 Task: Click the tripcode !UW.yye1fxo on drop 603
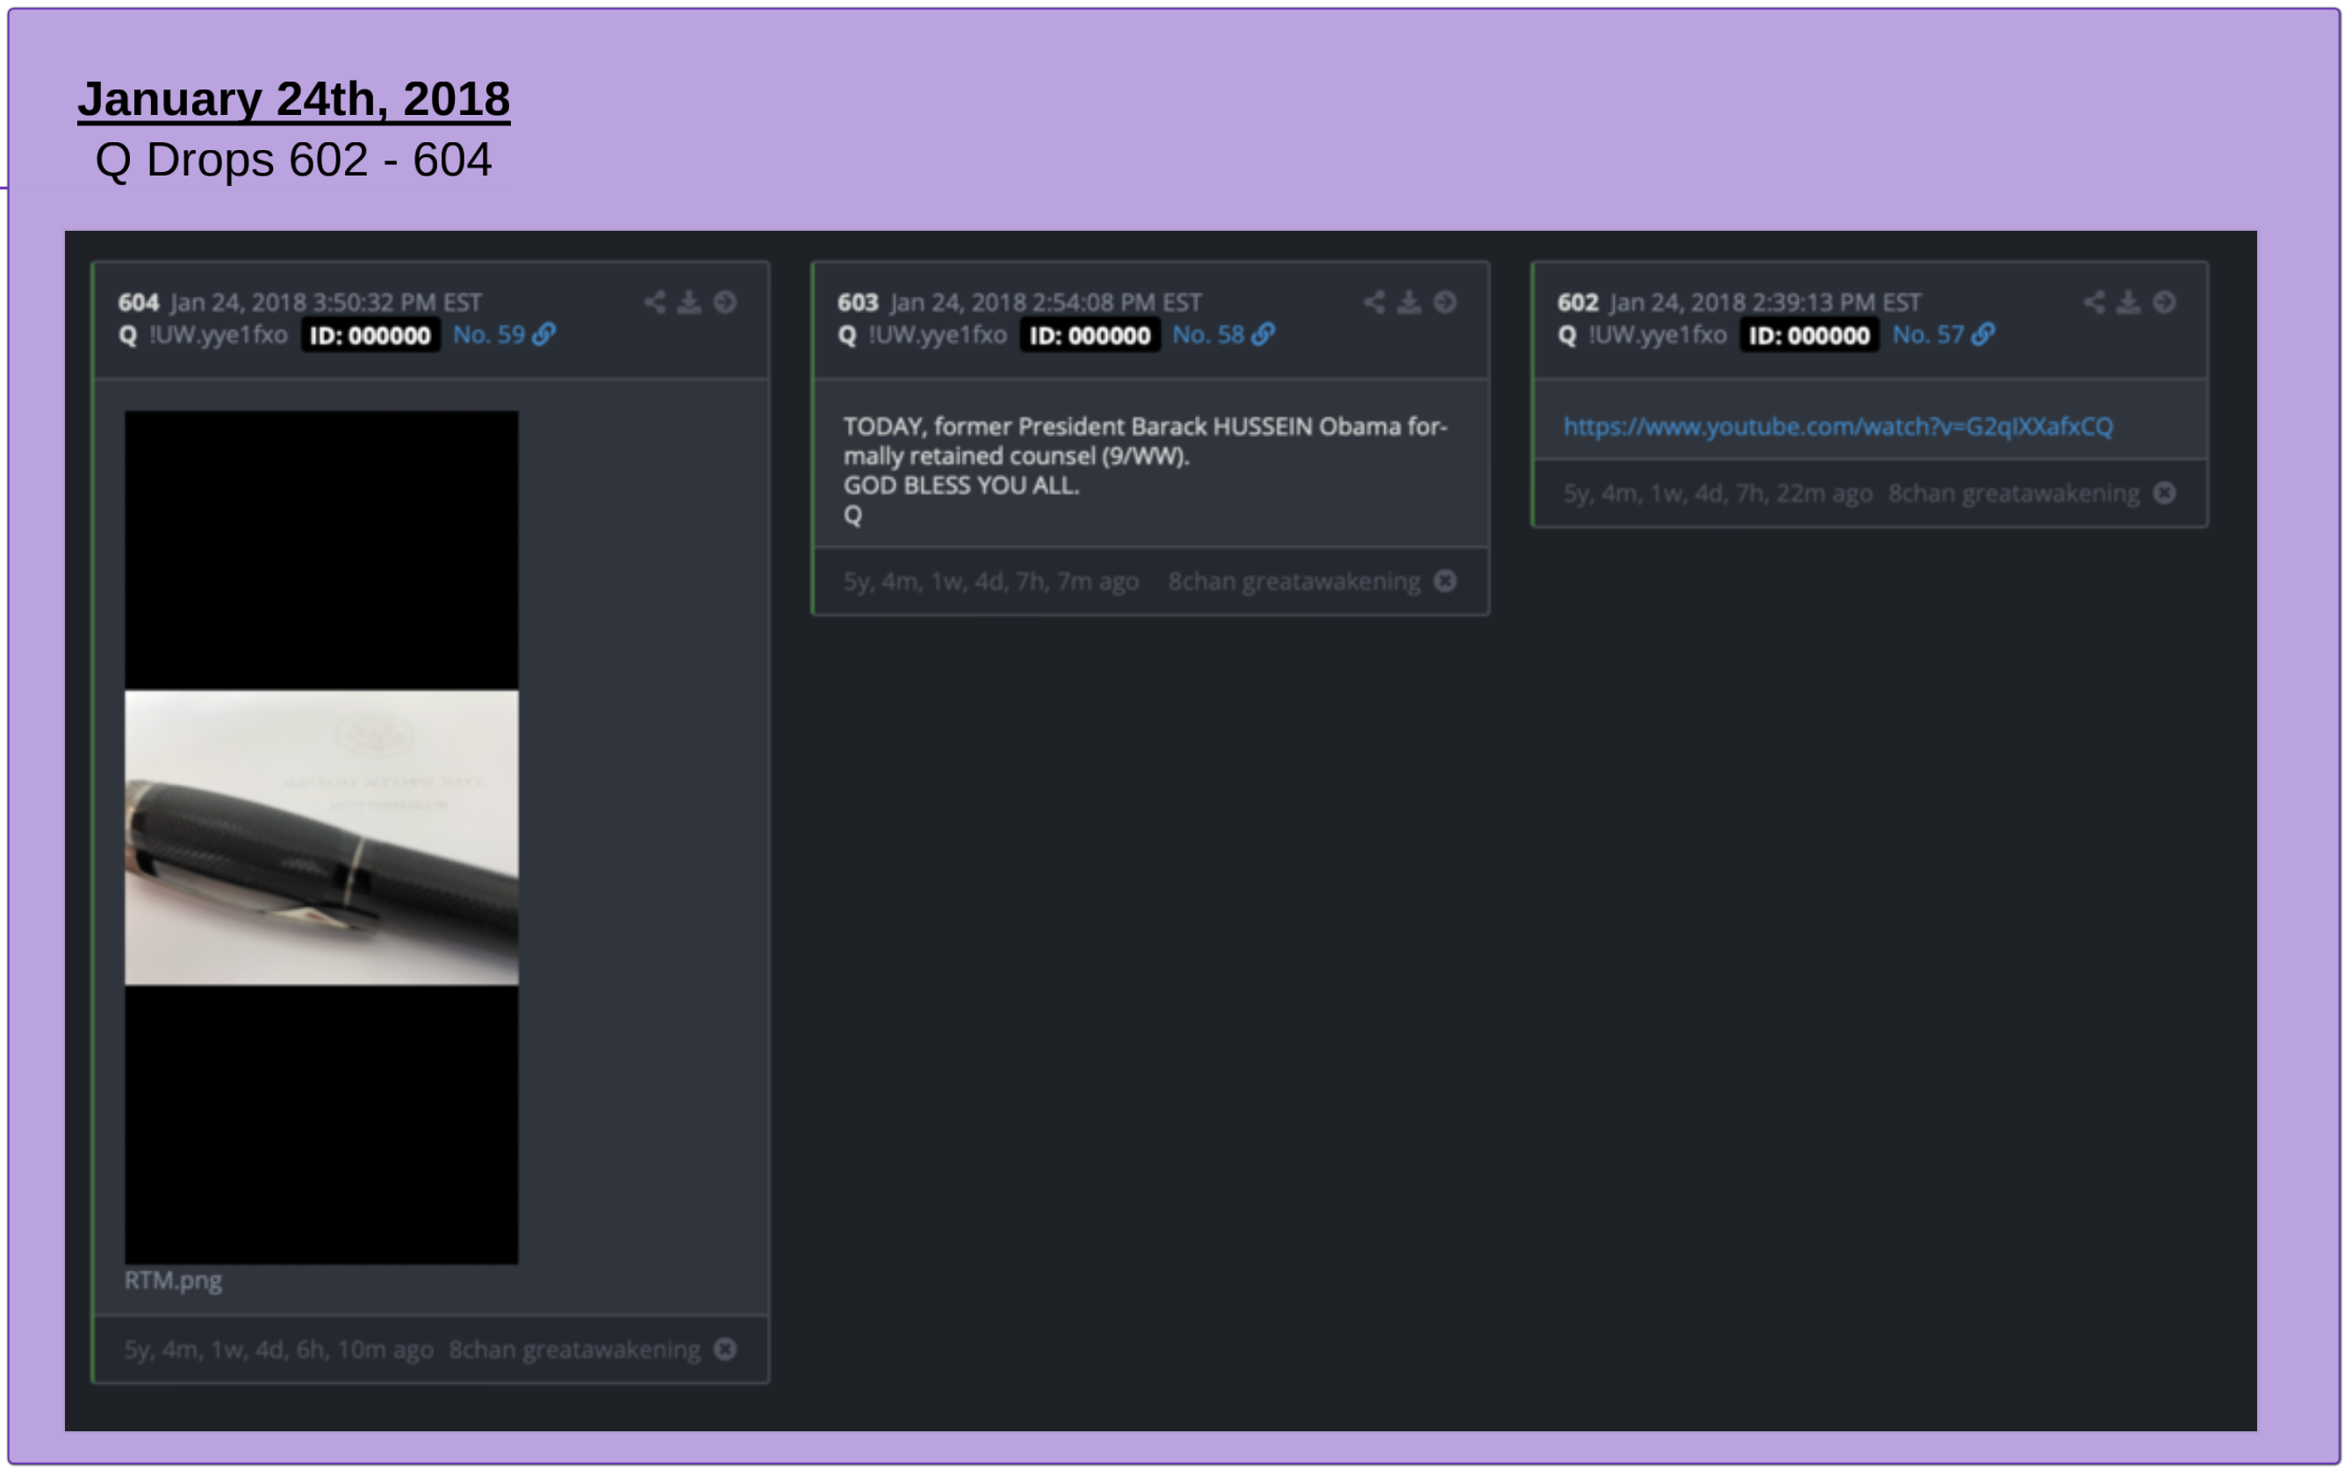click(x=938, y=335)
